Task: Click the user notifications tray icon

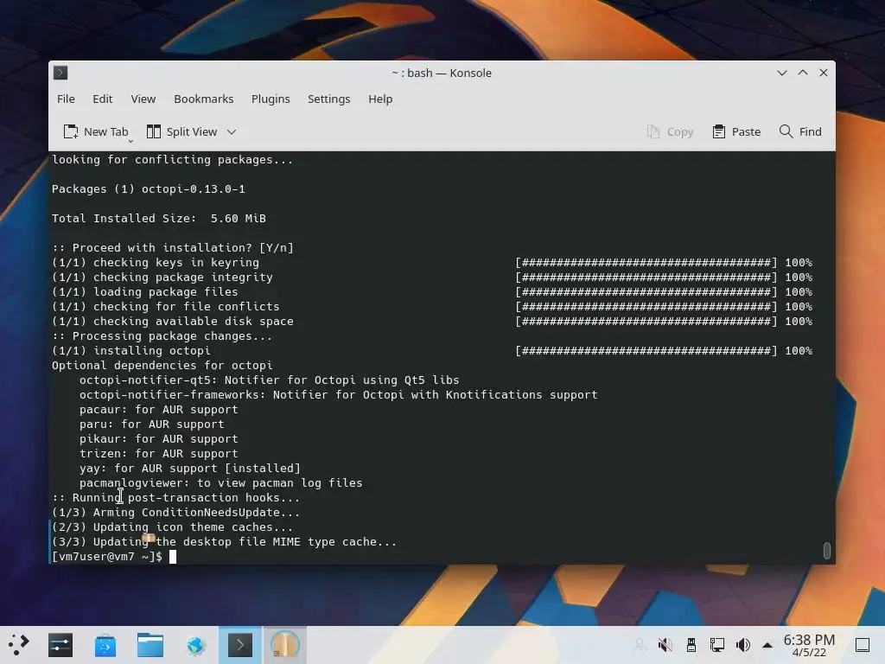Action: click(640, 644)
